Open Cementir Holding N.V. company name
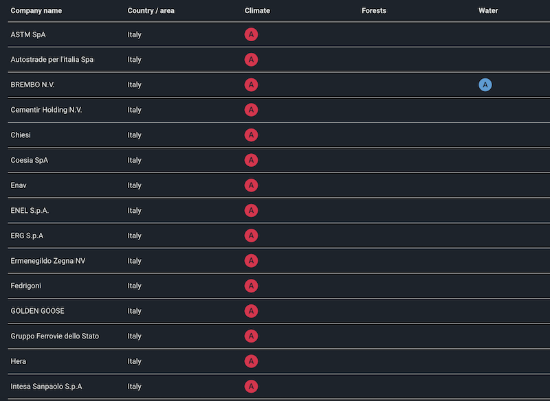The height and width of the screenshot is (401, 550). (x=46, y=110)
